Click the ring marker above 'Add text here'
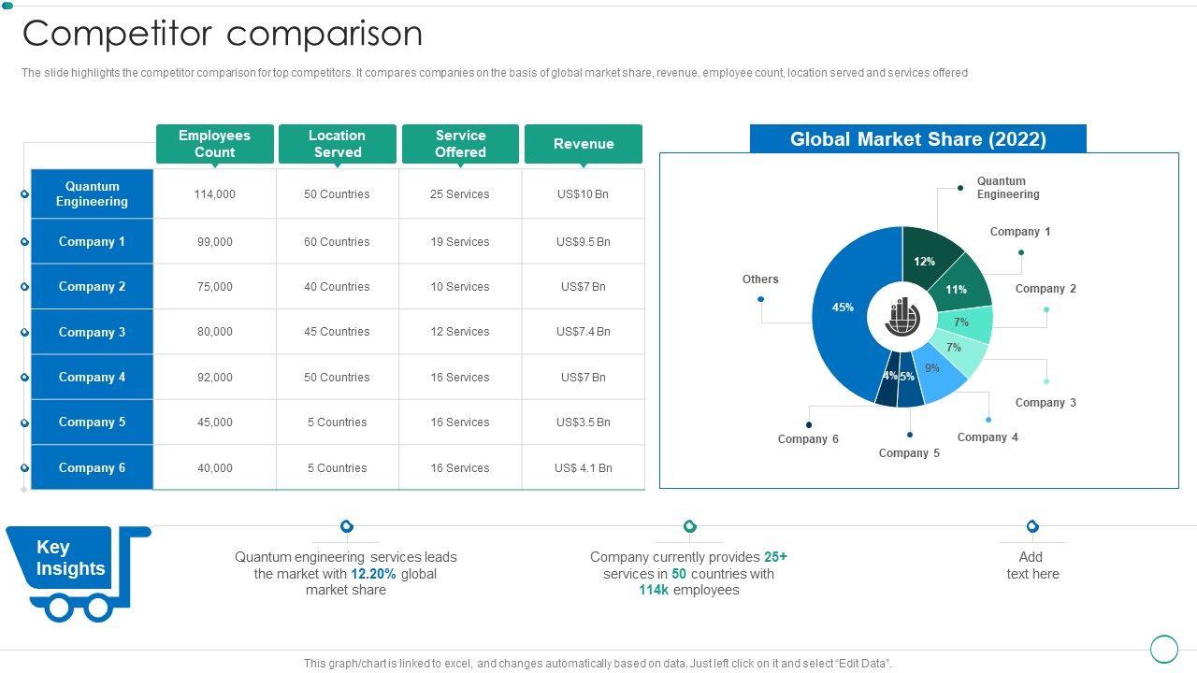Viewport: 1197px width, 673px height. pos(1032,526)
